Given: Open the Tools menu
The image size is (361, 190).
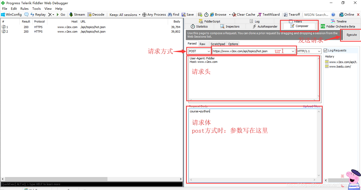Looking at the screenshot, I should pos(37,8).
